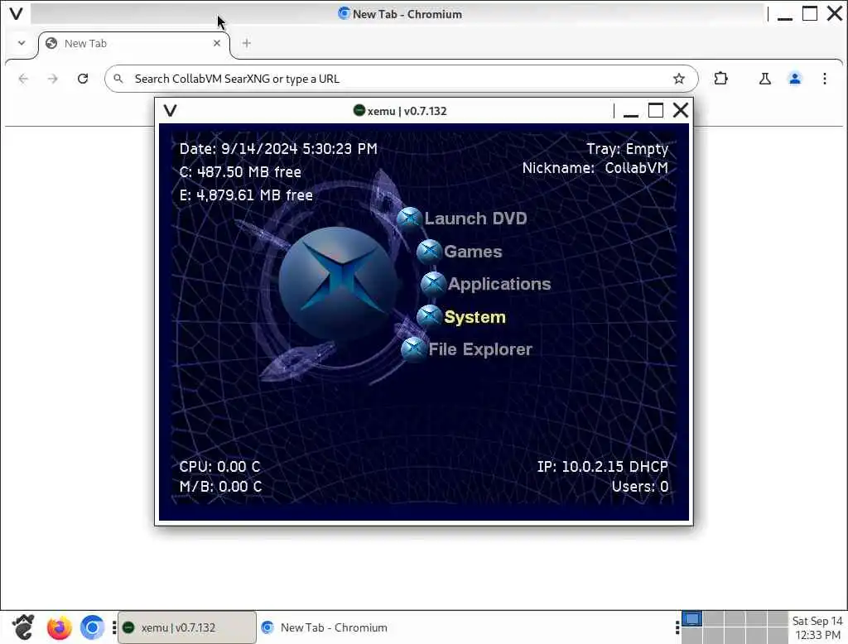Click the orb icon beside File Explorer
Screen dimensions: 848x644
tap(414, 349)
